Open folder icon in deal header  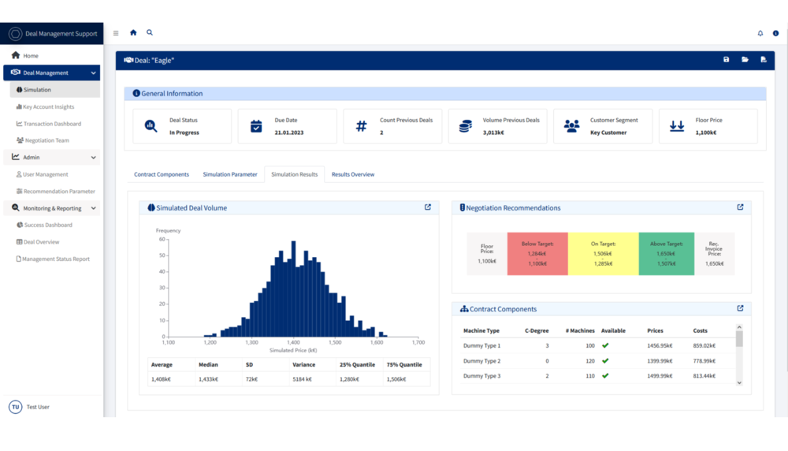(745, 60)
